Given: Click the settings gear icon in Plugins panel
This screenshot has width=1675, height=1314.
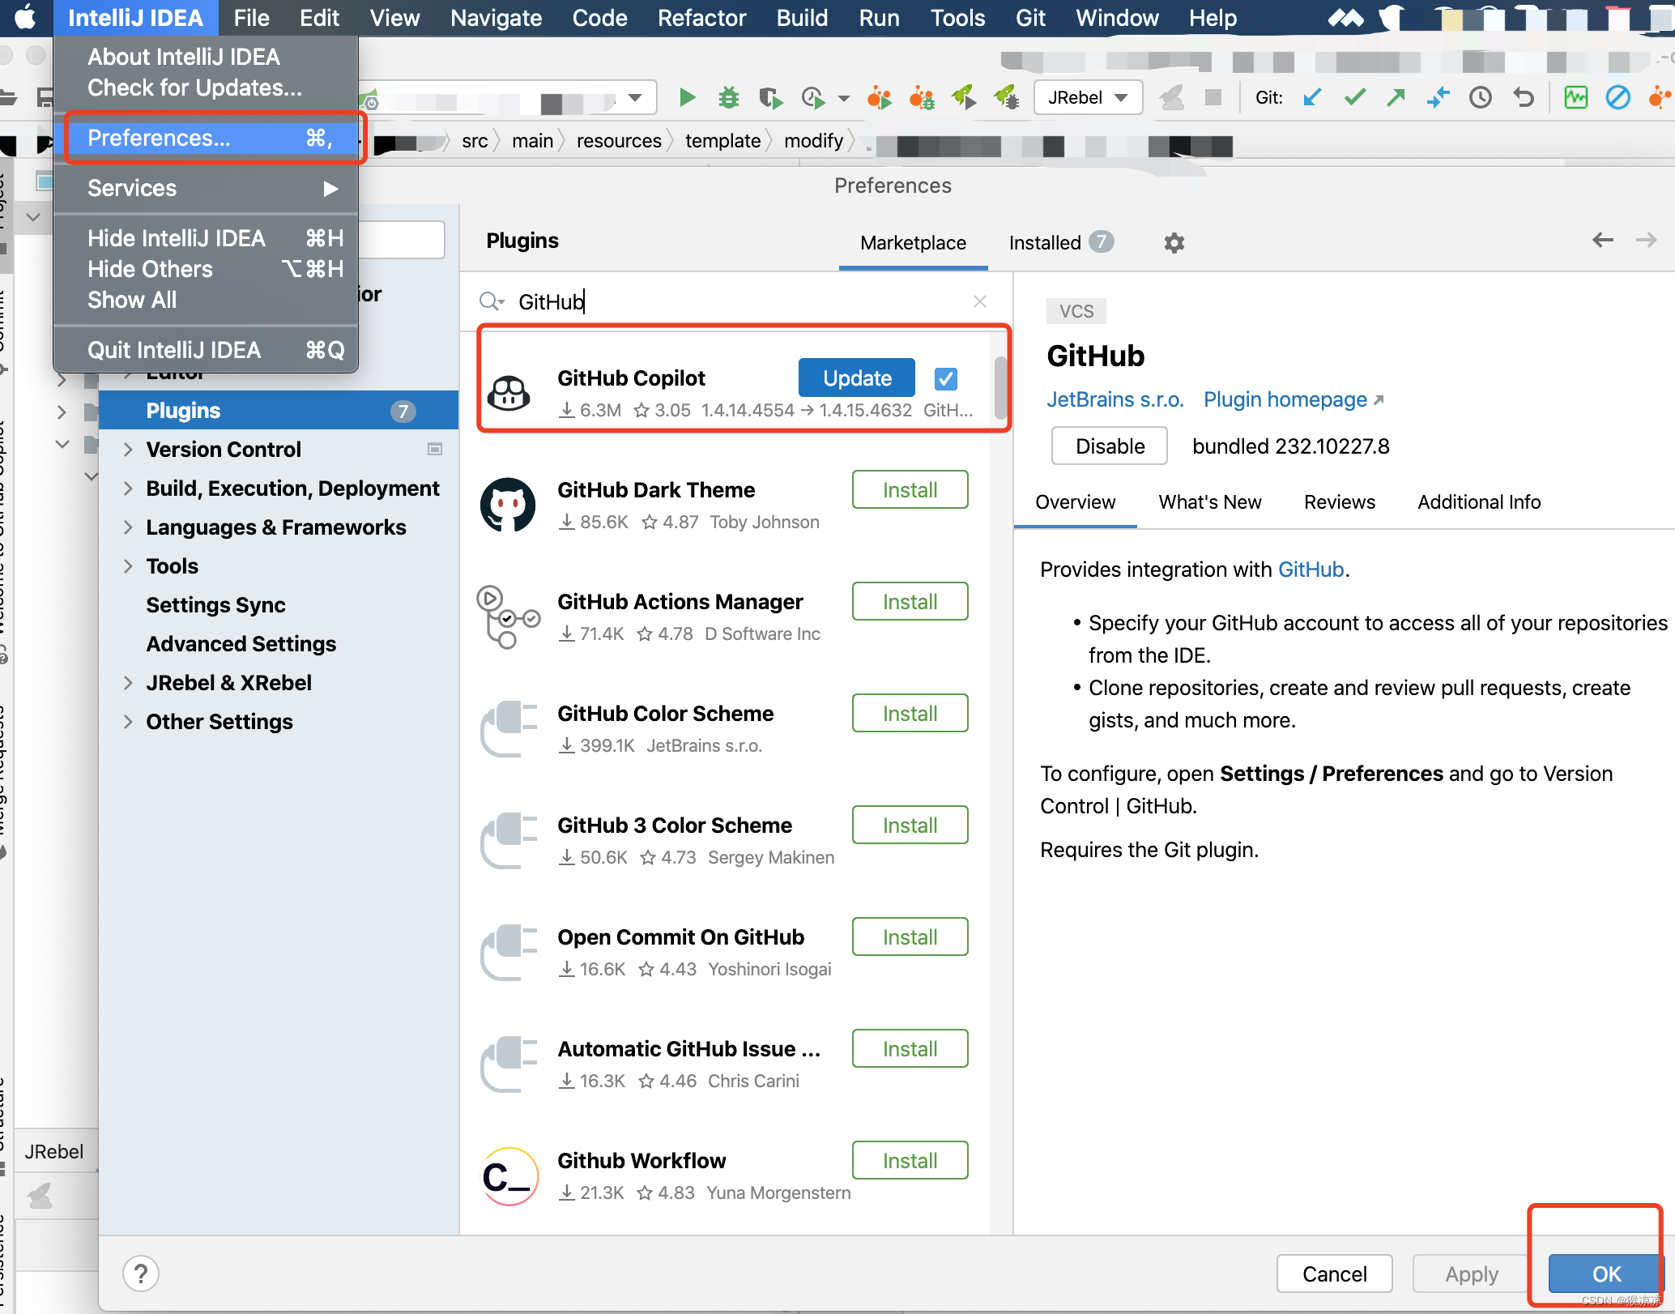Looking at the screenshot, I should click(1172, 242).
